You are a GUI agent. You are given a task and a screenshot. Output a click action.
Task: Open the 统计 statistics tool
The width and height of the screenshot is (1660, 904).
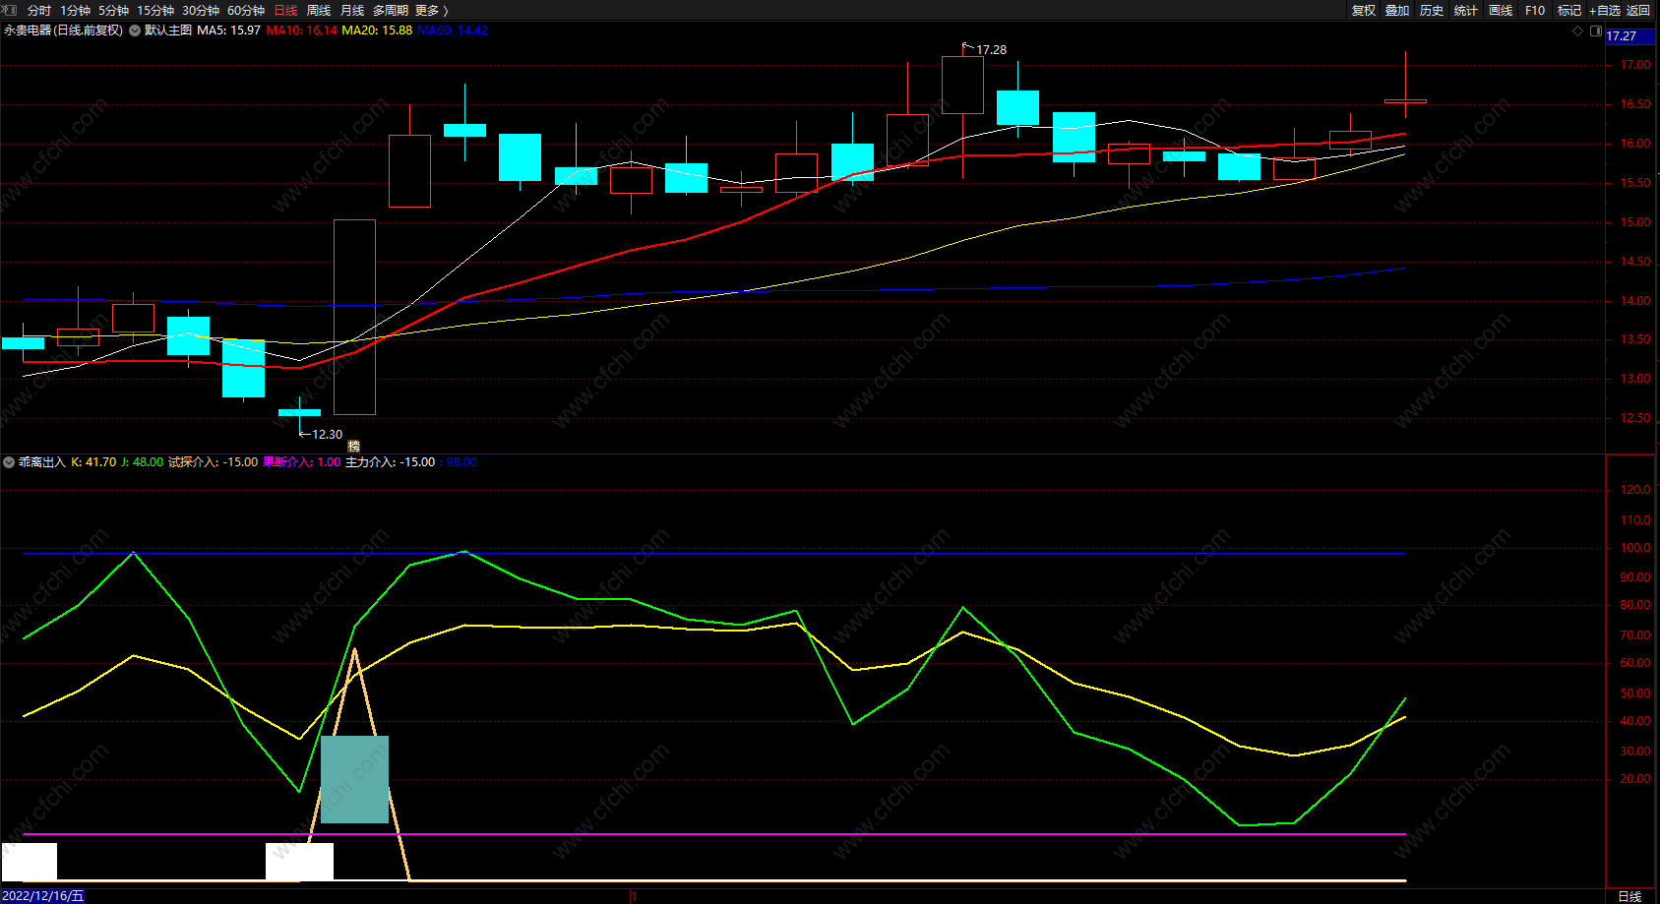click(1466, 11)
